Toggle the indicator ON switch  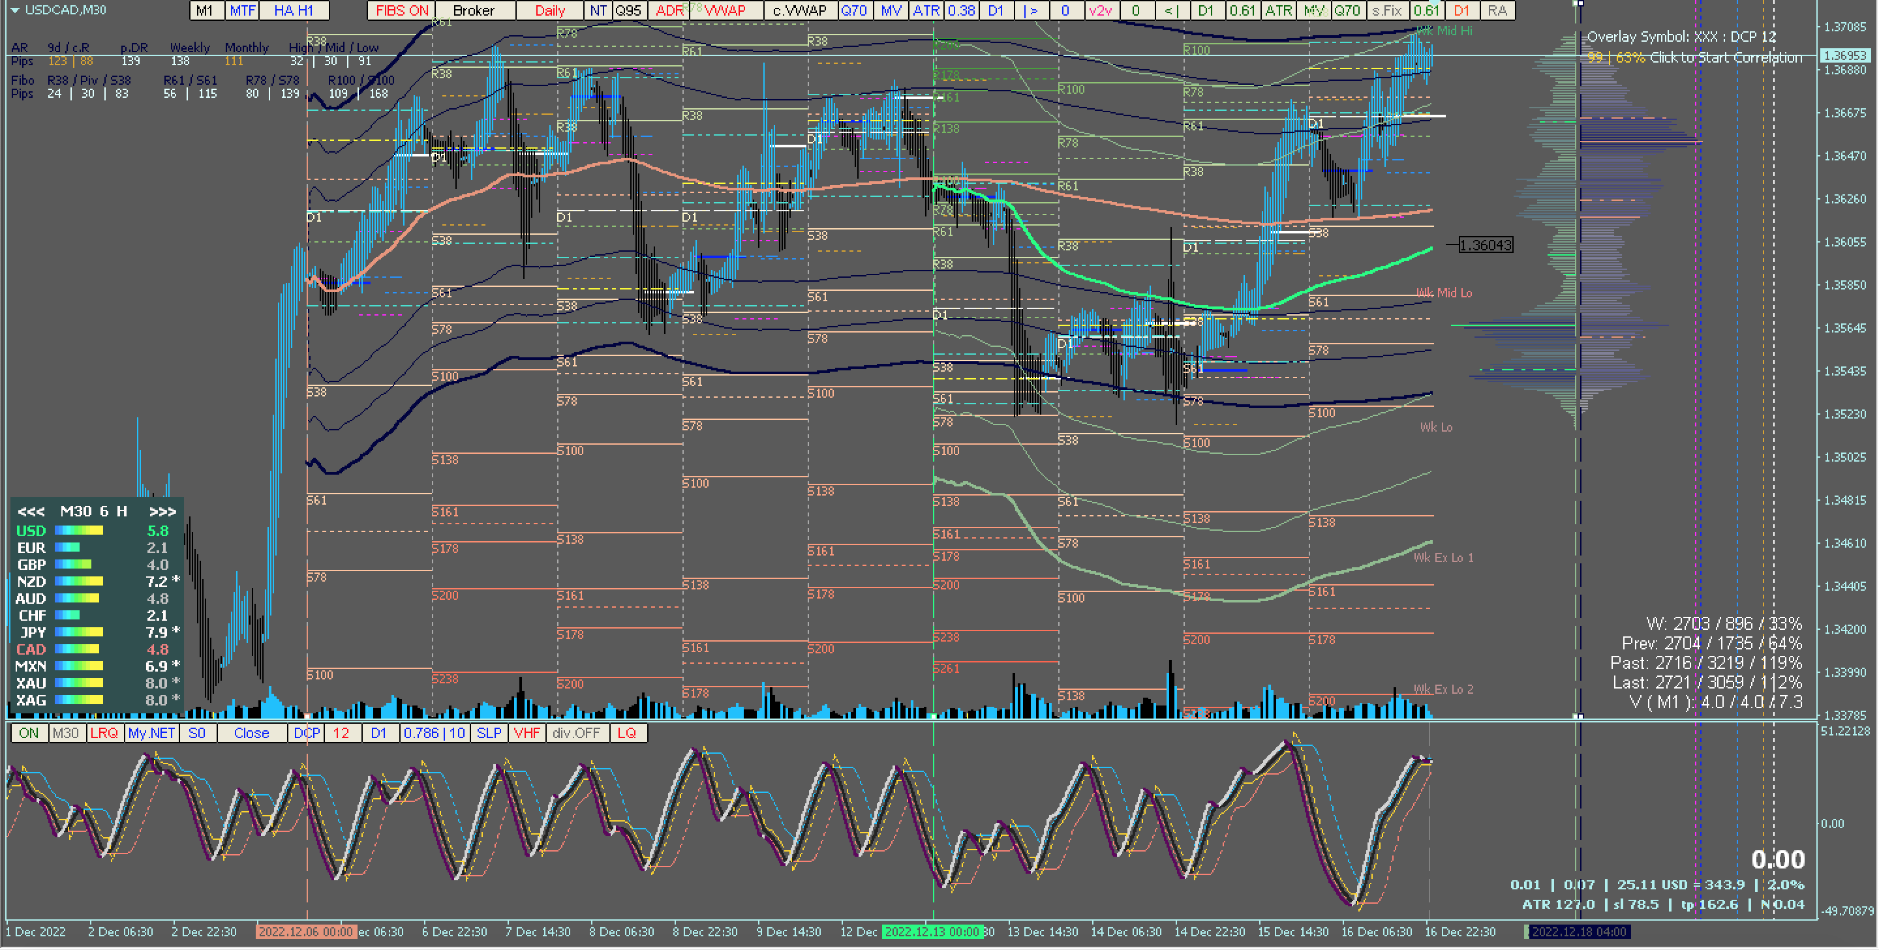pos(29,733)
